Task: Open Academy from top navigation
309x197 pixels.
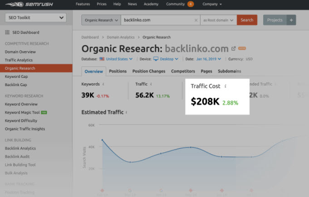Action: click(x=151, y=4)
